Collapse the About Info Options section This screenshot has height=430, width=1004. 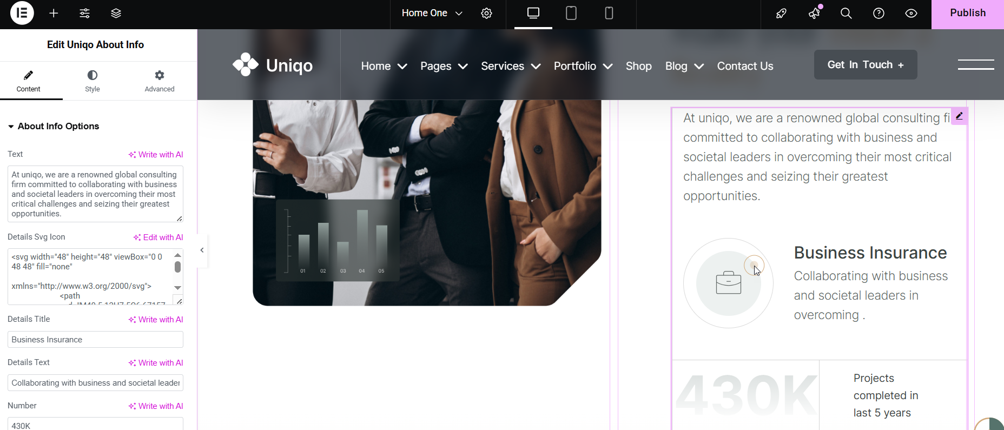[x=11, y=127]
